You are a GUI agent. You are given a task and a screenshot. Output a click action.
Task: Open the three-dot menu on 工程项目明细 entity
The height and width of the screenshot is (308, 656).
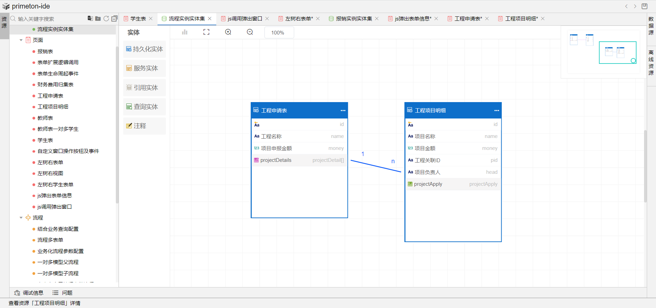[x=496, y=111]
